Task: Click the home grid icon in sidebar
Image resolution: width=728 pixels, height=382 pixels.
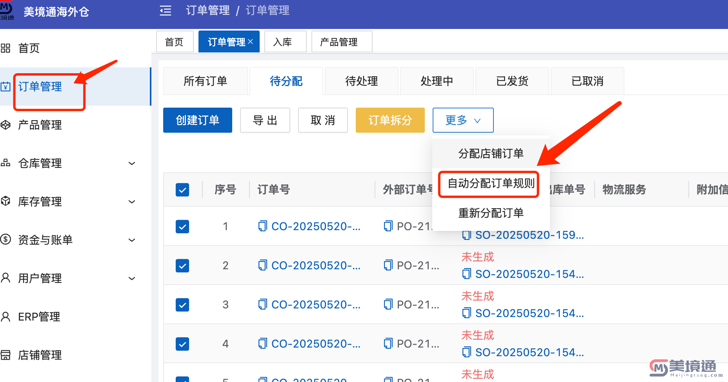Action: point(5,48)
